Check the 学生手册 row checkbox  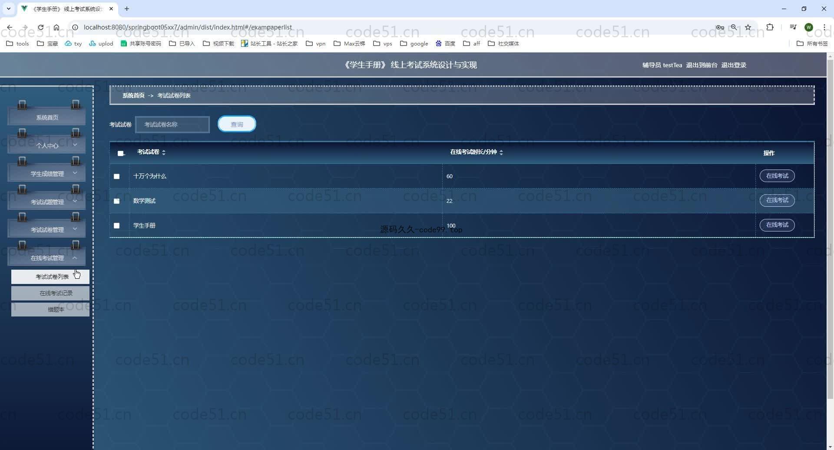click(x=116, y=226)
